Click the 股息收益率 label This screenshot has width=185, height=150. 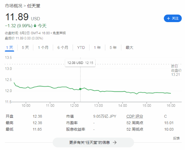click(x=75, y=129)
